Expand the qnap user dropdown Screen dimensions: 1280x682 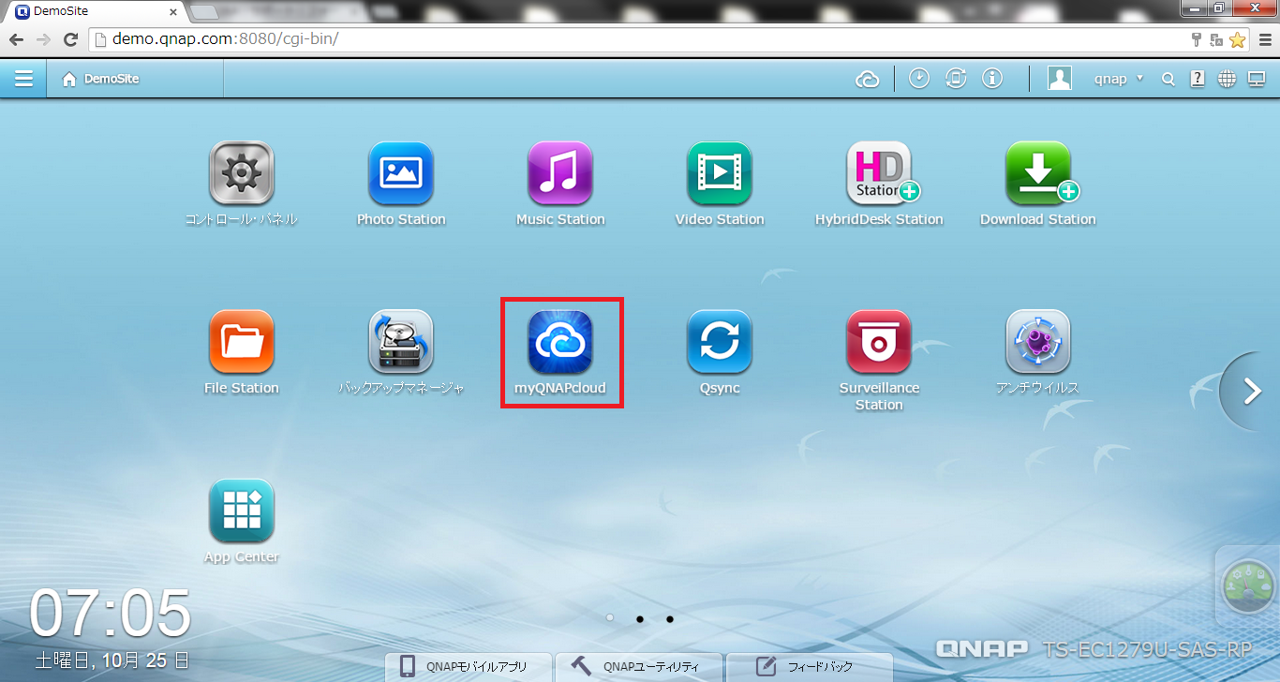pyautogui.click(x=1120, y=79)
